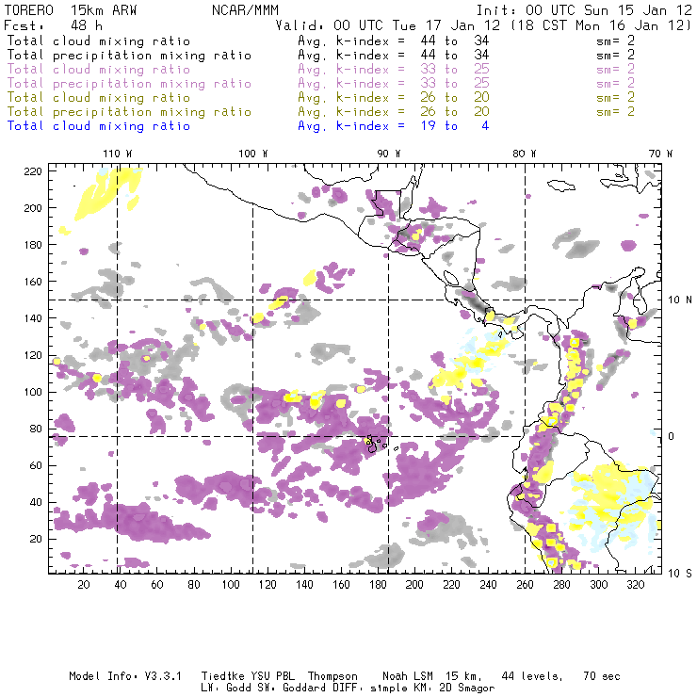Click the '100 W' longitude label

coord(253,154)
